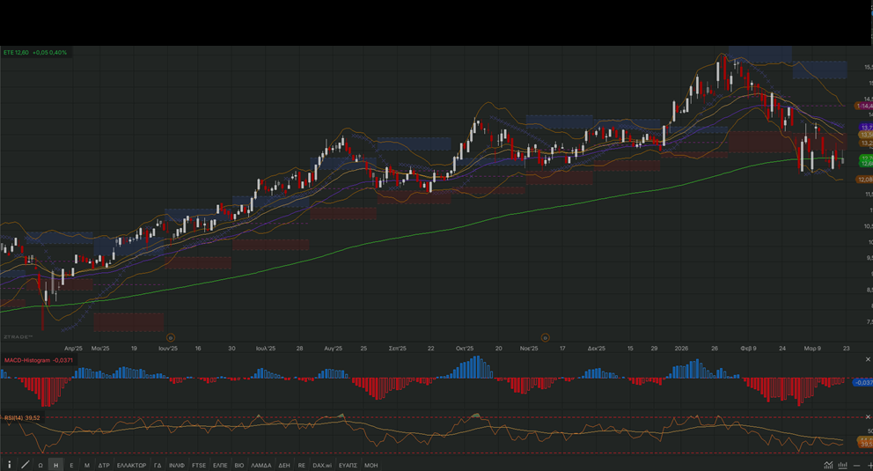873x471 pixels.
Task: Click the Φεβ 9 date axis label
Action: [x=748, y=348]
